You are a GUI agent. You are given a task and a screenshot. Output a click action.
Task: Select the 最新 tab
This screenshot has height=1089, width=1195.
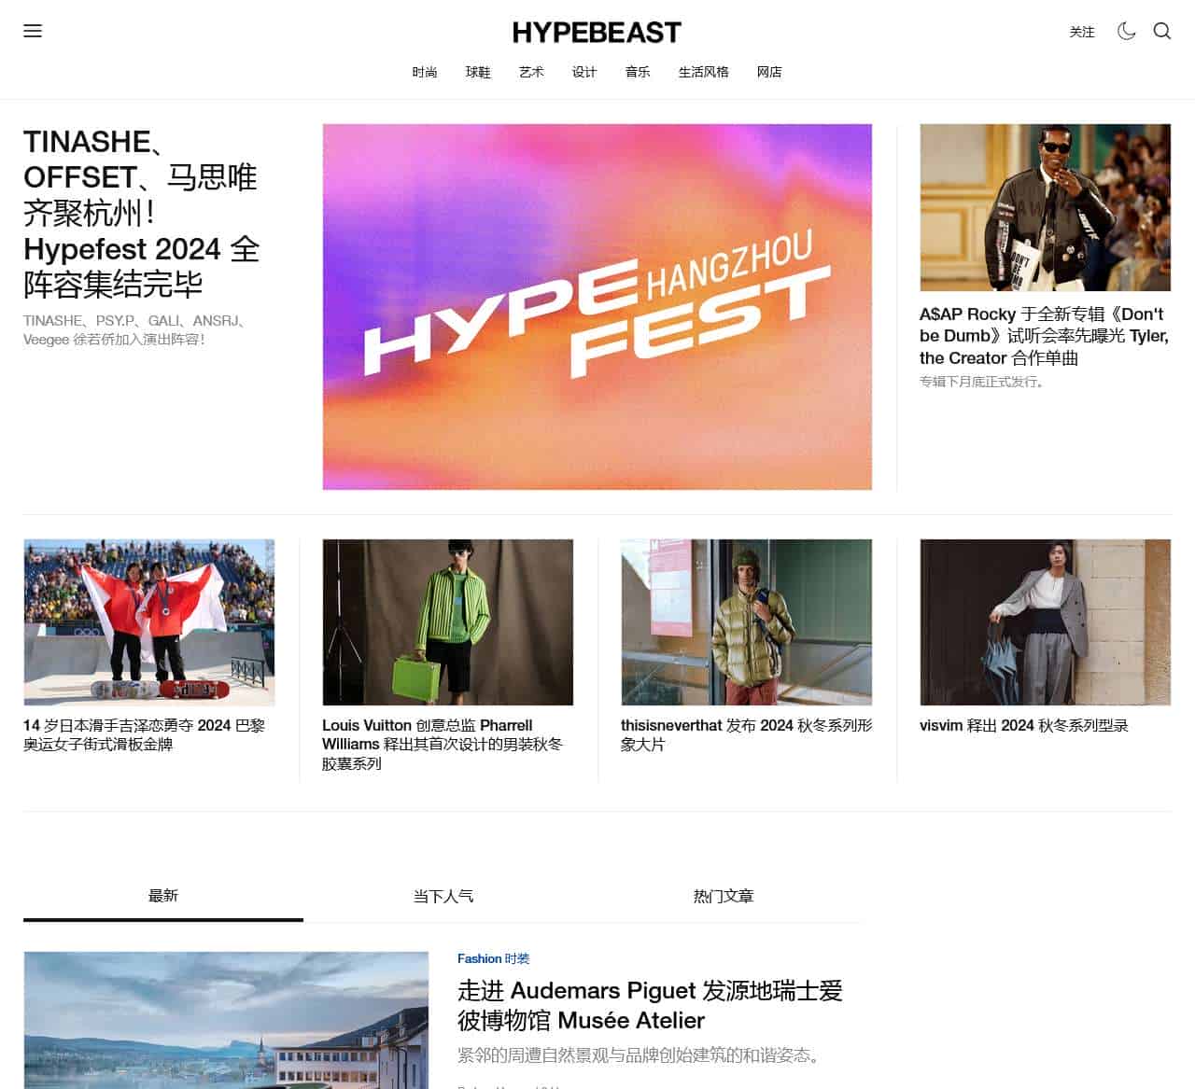(163, 896)
